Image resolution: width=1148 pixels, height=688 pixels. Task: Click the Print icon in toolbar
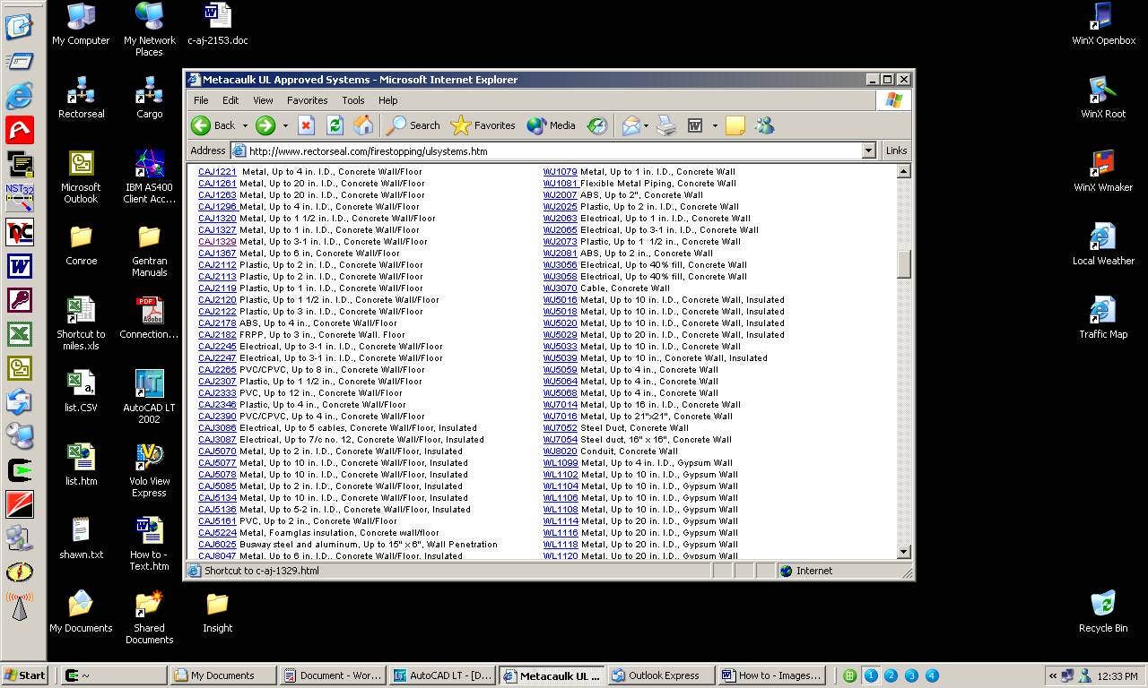coord(666,125)
